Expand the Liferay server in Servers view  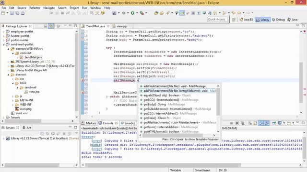tap(3, 139)
